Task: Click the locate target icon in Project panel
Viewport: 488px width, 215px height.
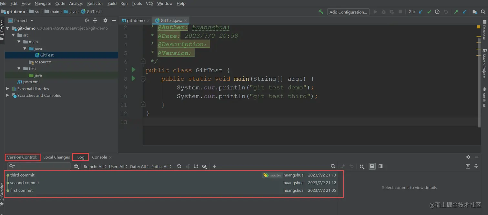Action: pos(86,20)
